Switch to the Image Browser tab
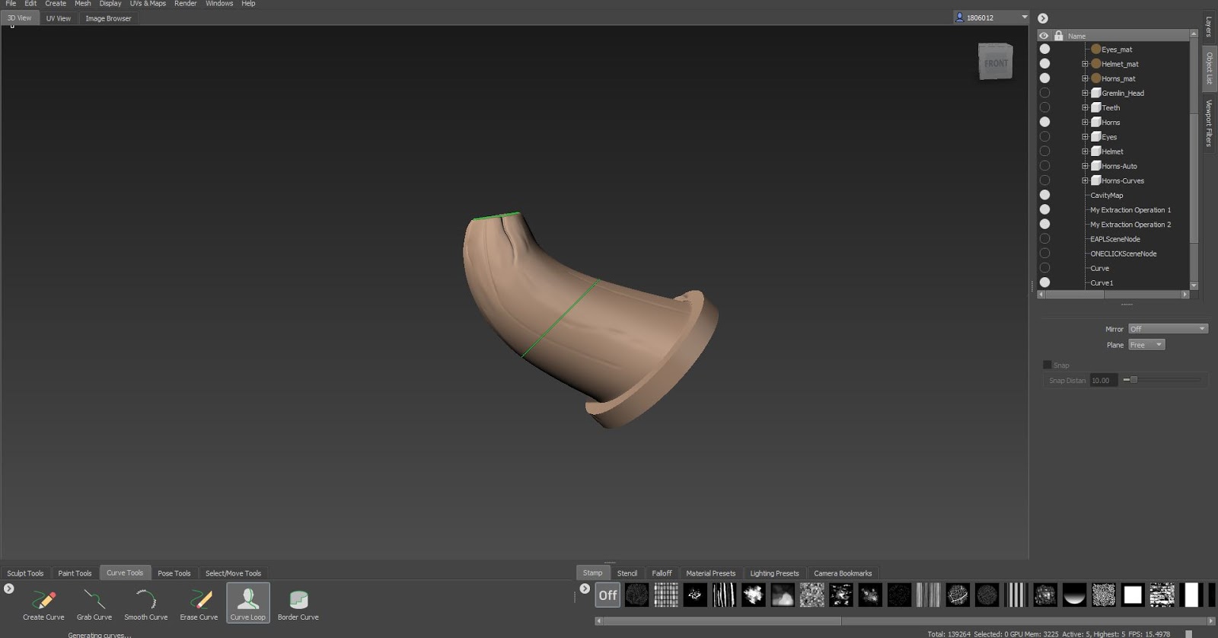1218x638 pixels. (x=108, y=18)
